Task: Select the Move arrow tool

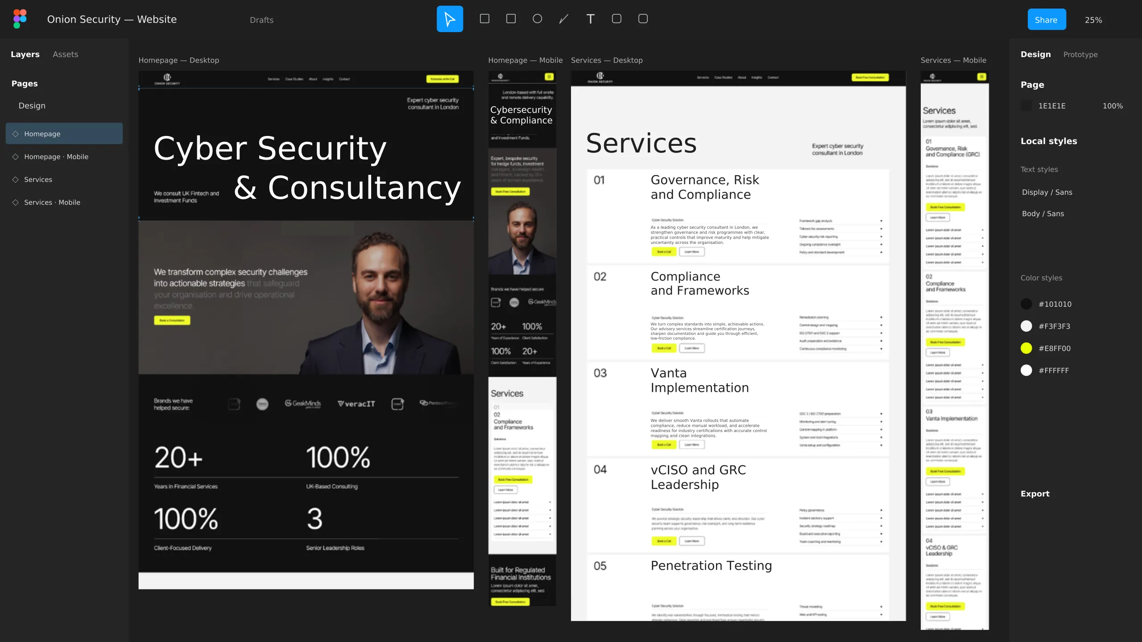Action: [450, 19]
